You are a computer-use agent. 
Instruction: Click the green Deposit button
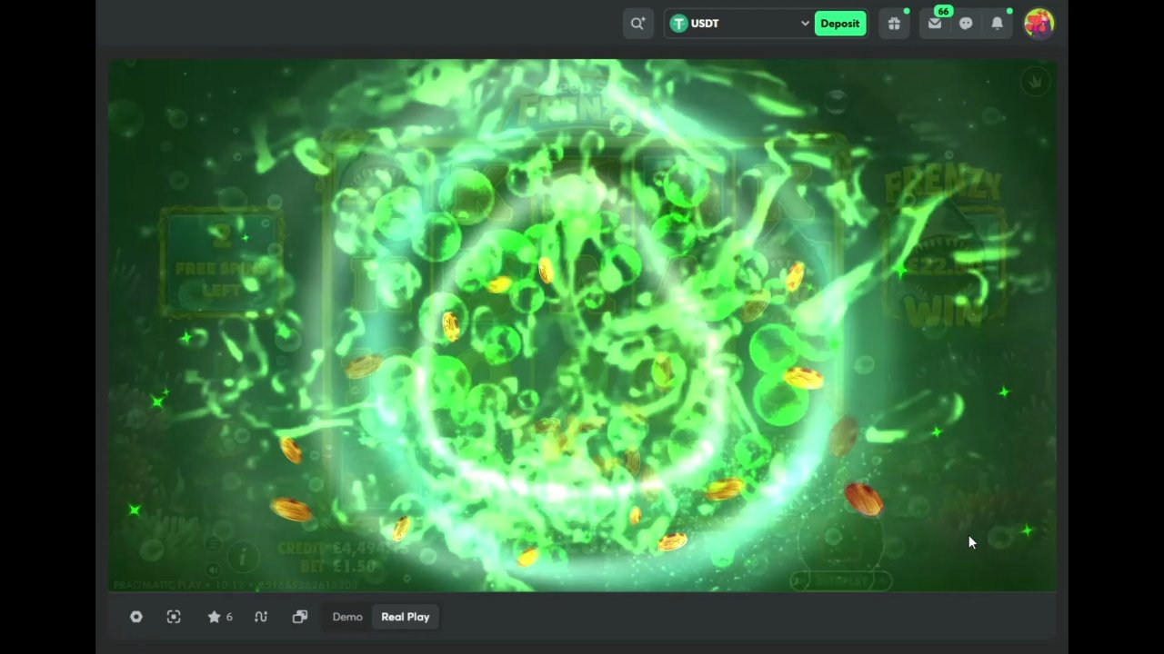pos(839,24)
